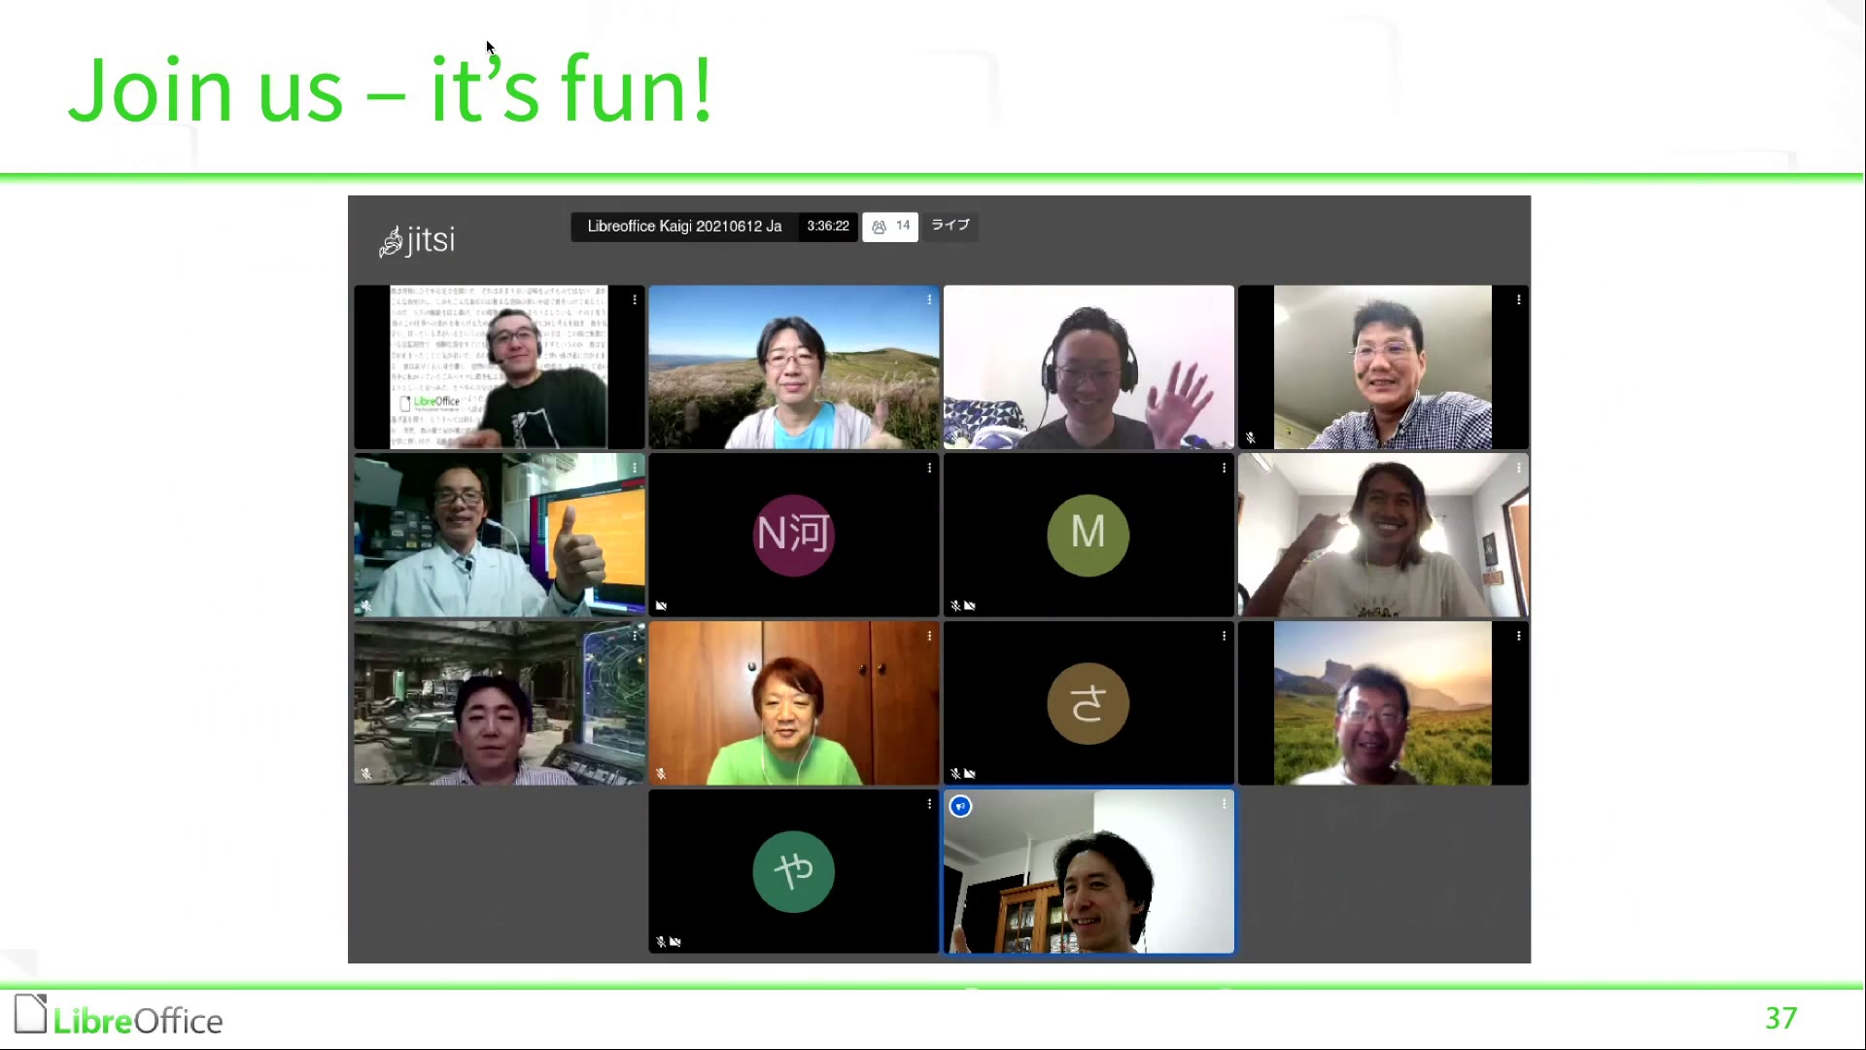
Task: Click the N河 avatar circle
Action: click(794, 535)
